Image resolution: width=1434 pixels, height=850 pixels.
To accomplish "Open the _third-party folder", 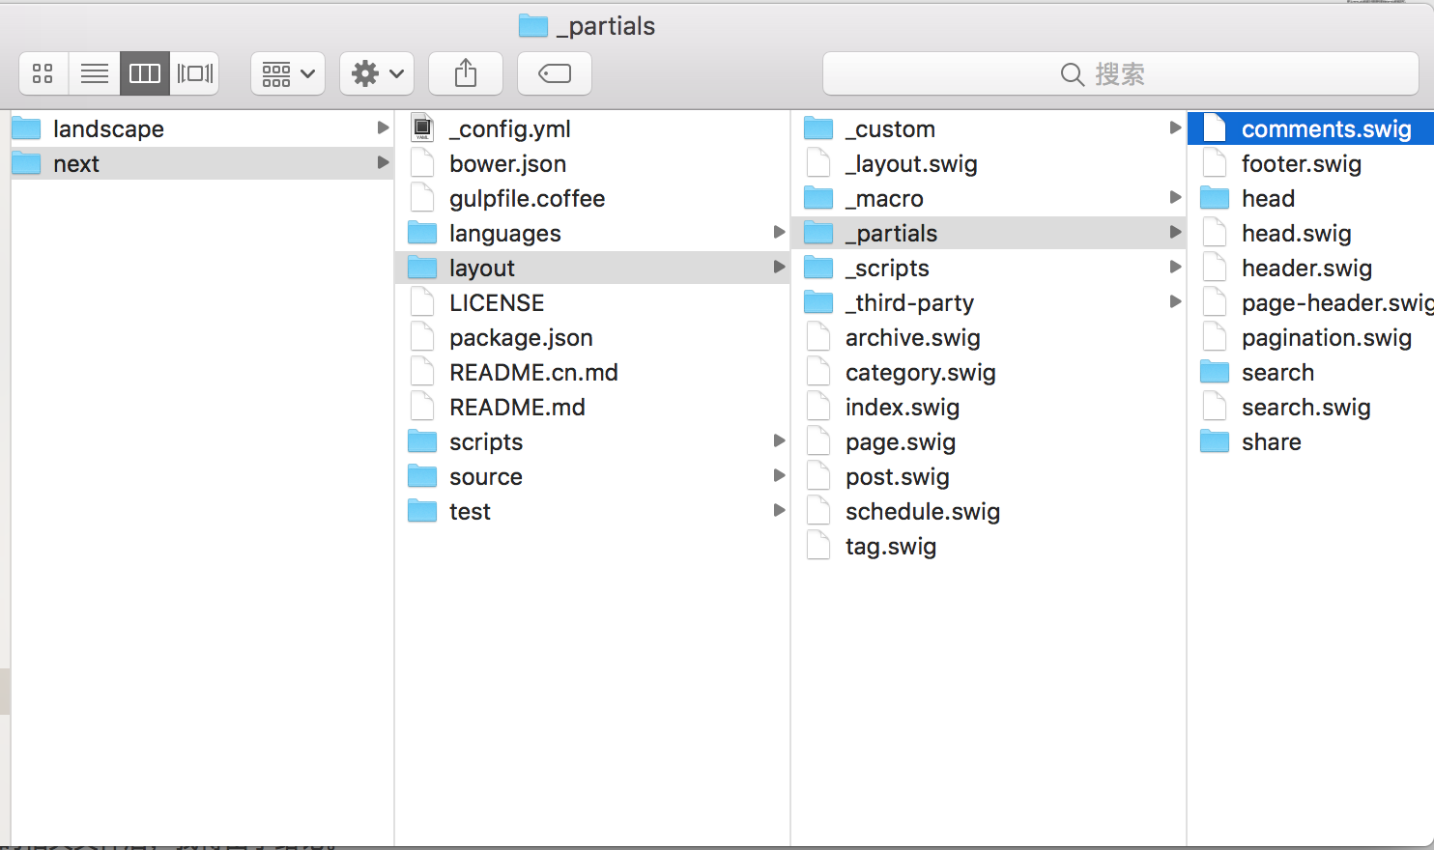I will (989, 302).
